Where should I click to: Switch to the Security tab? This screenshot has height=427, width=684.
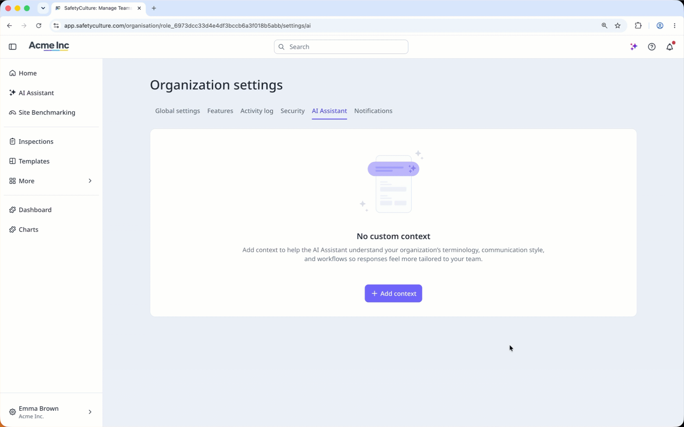(293, 111)
